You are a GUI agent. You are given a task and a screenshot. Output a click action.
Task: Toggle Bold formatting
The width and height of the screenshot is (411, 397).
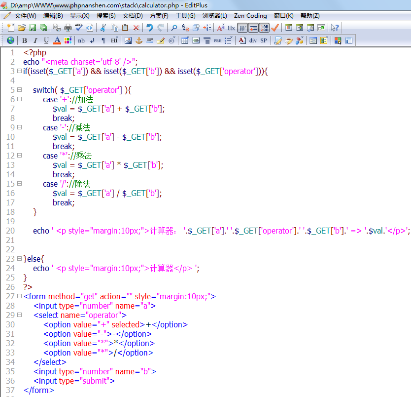click(x=25, y=40)
